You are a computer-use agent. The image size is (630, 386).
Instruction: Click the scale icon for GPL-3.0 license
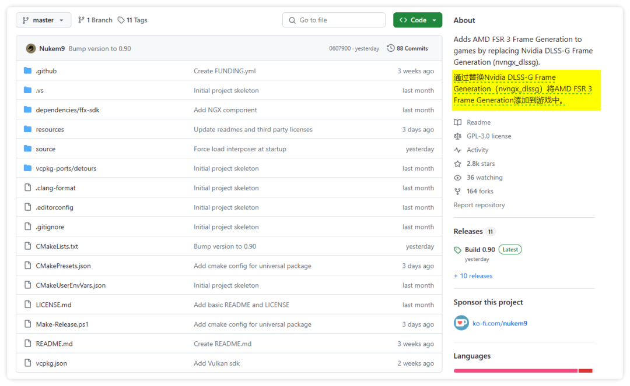(457, 136)
